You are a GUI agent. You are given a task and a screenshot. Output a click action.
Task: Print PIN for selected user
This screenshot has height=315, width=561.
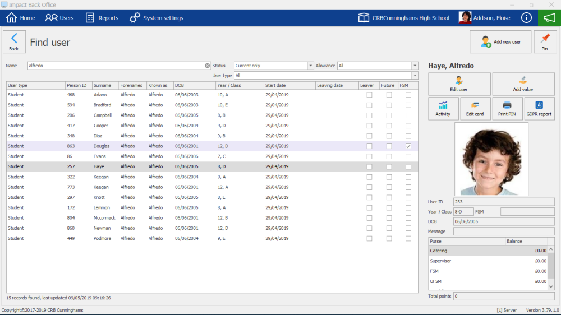[507, 108]
